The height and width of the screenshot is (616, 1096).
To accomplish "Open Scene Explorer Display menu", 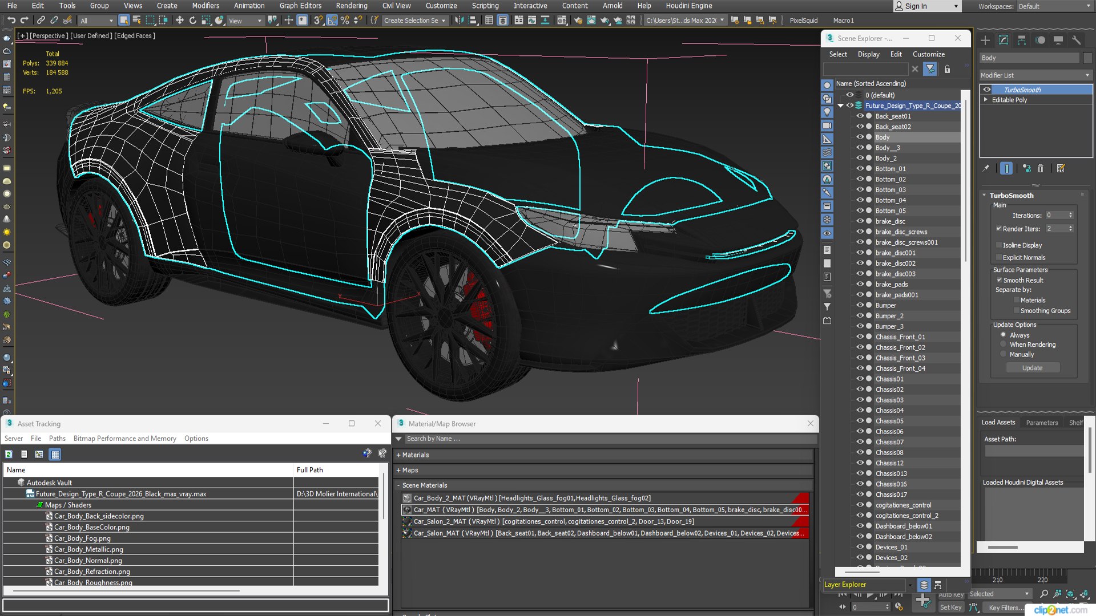I will 868,54.
